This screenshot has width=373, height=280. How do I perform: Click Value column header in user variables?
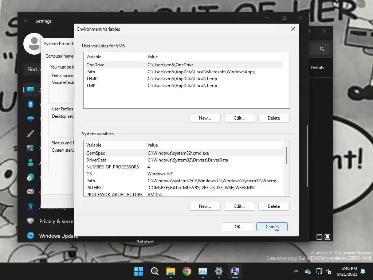click(x=214, y=57)
